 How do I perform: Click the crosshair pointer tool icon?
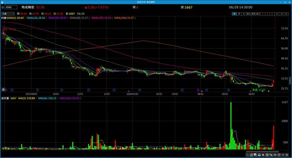pos(271,155)
